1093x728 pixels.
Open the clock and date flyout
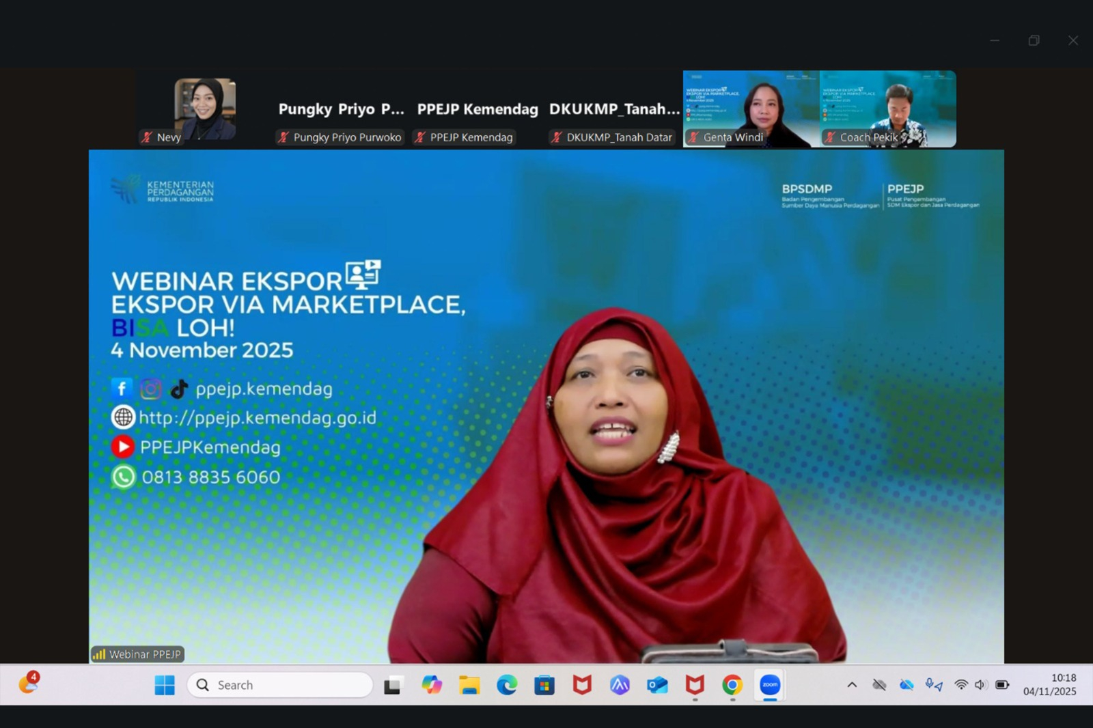coord(1049,685)
